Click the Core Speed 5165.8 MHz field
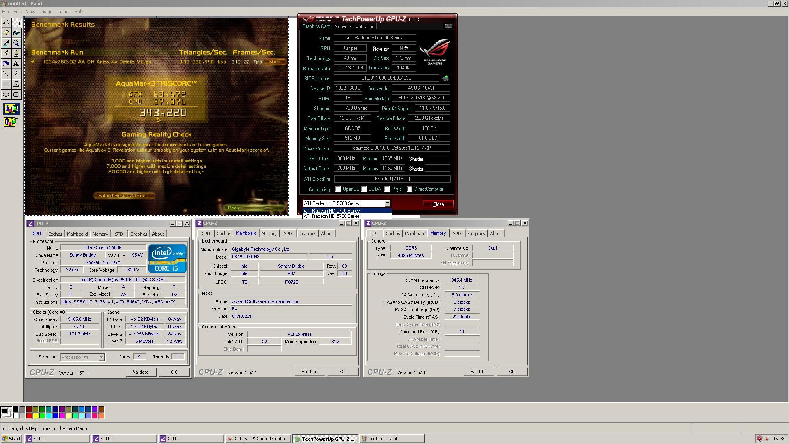Image resolution: width=789 pixels, height=444 pixels. [x=80, y=319]
